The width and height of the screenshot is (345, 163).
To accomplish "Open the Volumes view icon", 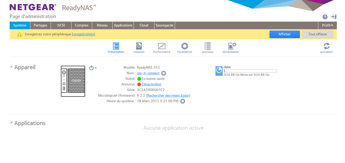I will pyautogui.click(x=139, y=46).
